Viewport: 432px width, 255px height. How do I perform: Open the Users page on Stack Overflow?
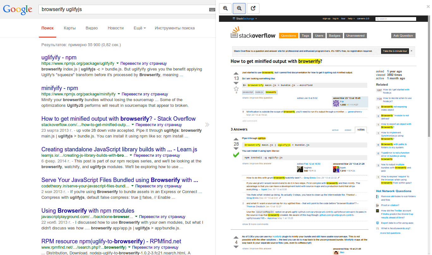click(x=319, y=36)
